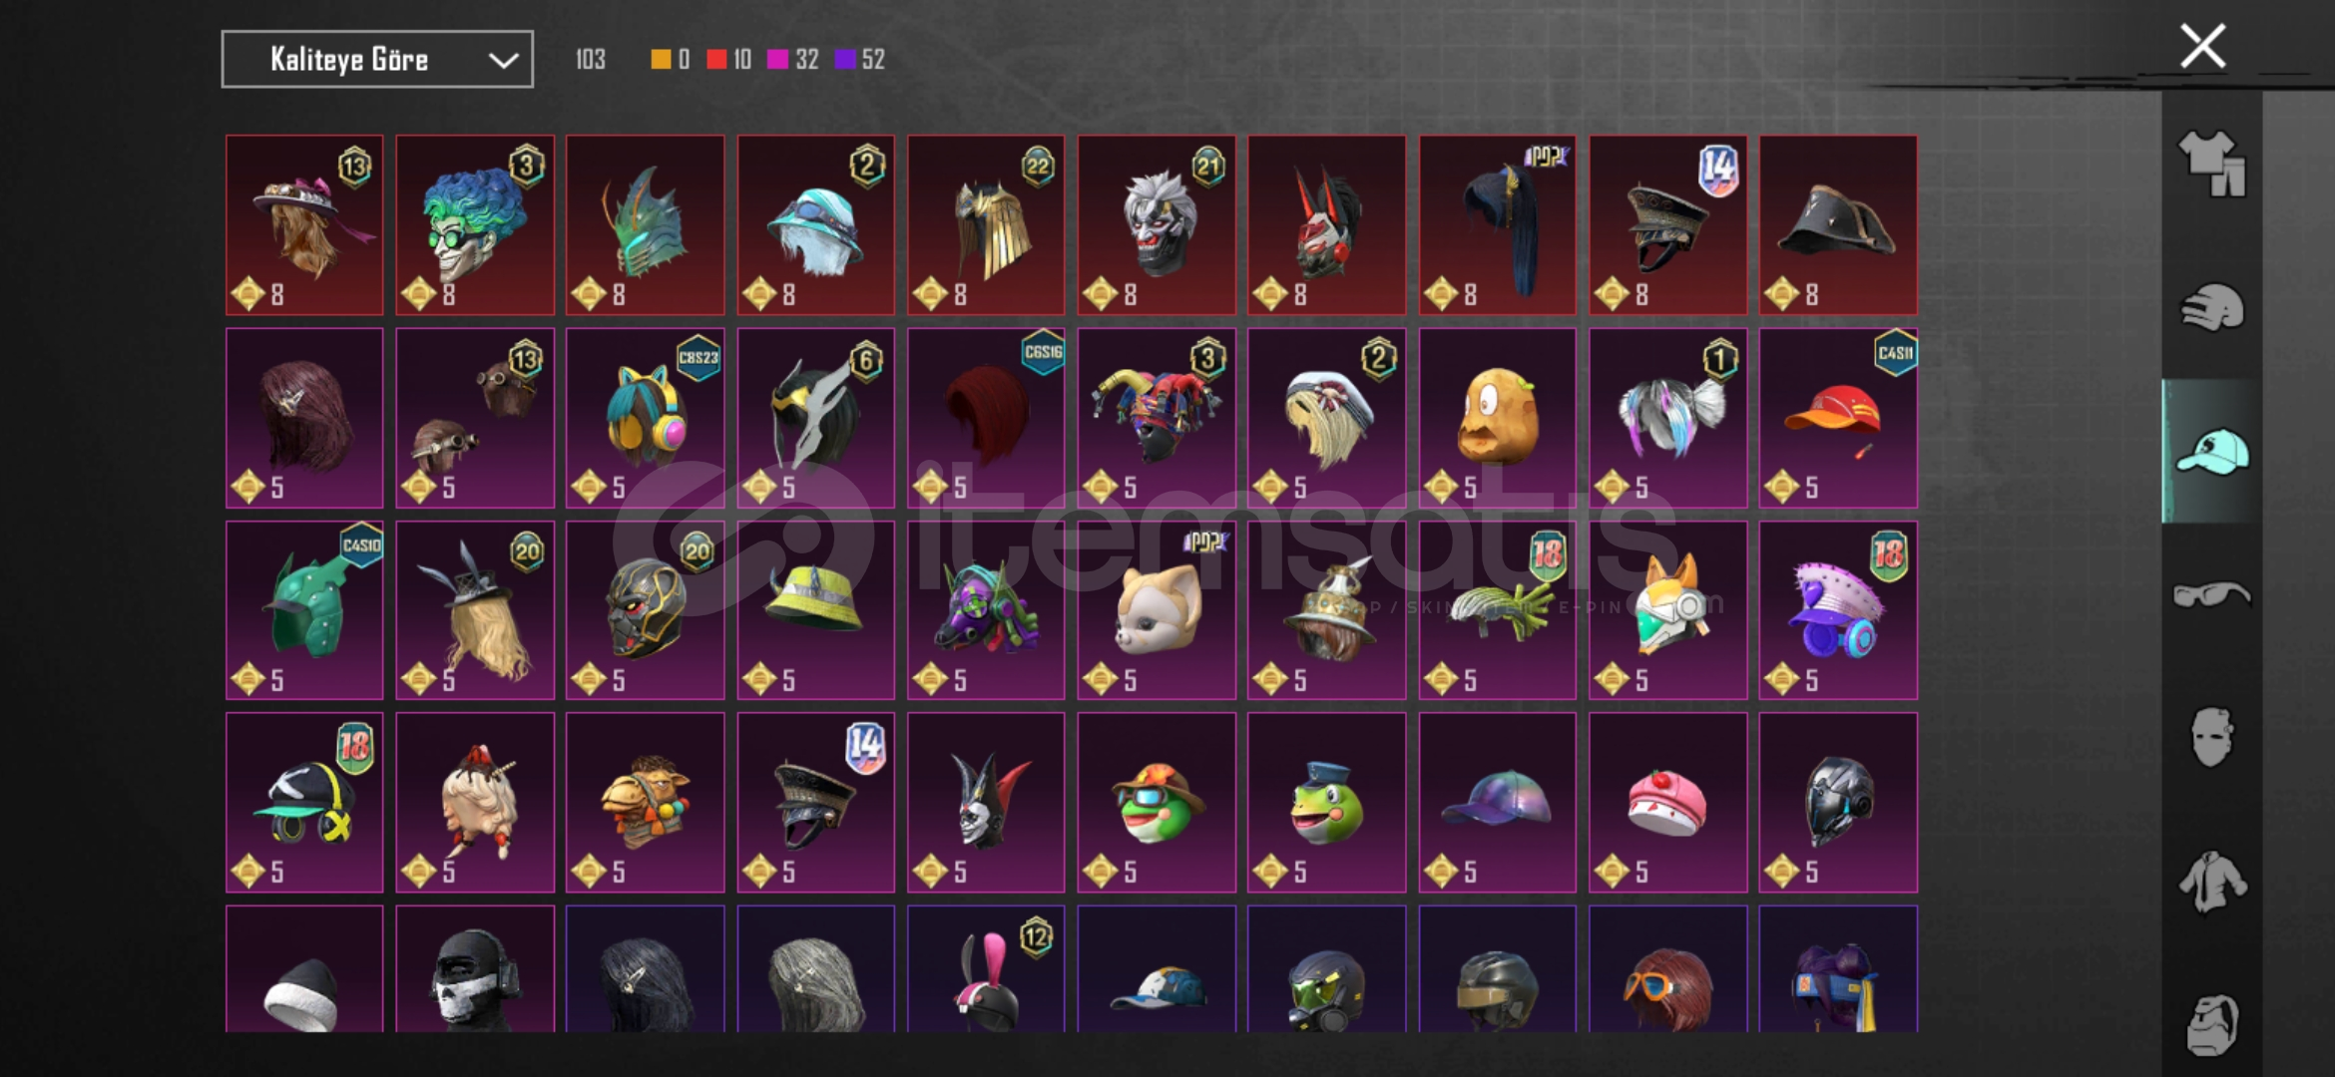The width and height of the screenshot is (2335, 1077).
Task: Select the potato head item
Action: pos(1497,418)
